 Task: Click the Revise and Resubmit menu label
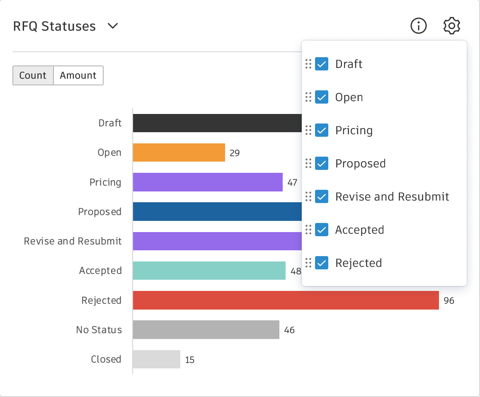[392, 196]
